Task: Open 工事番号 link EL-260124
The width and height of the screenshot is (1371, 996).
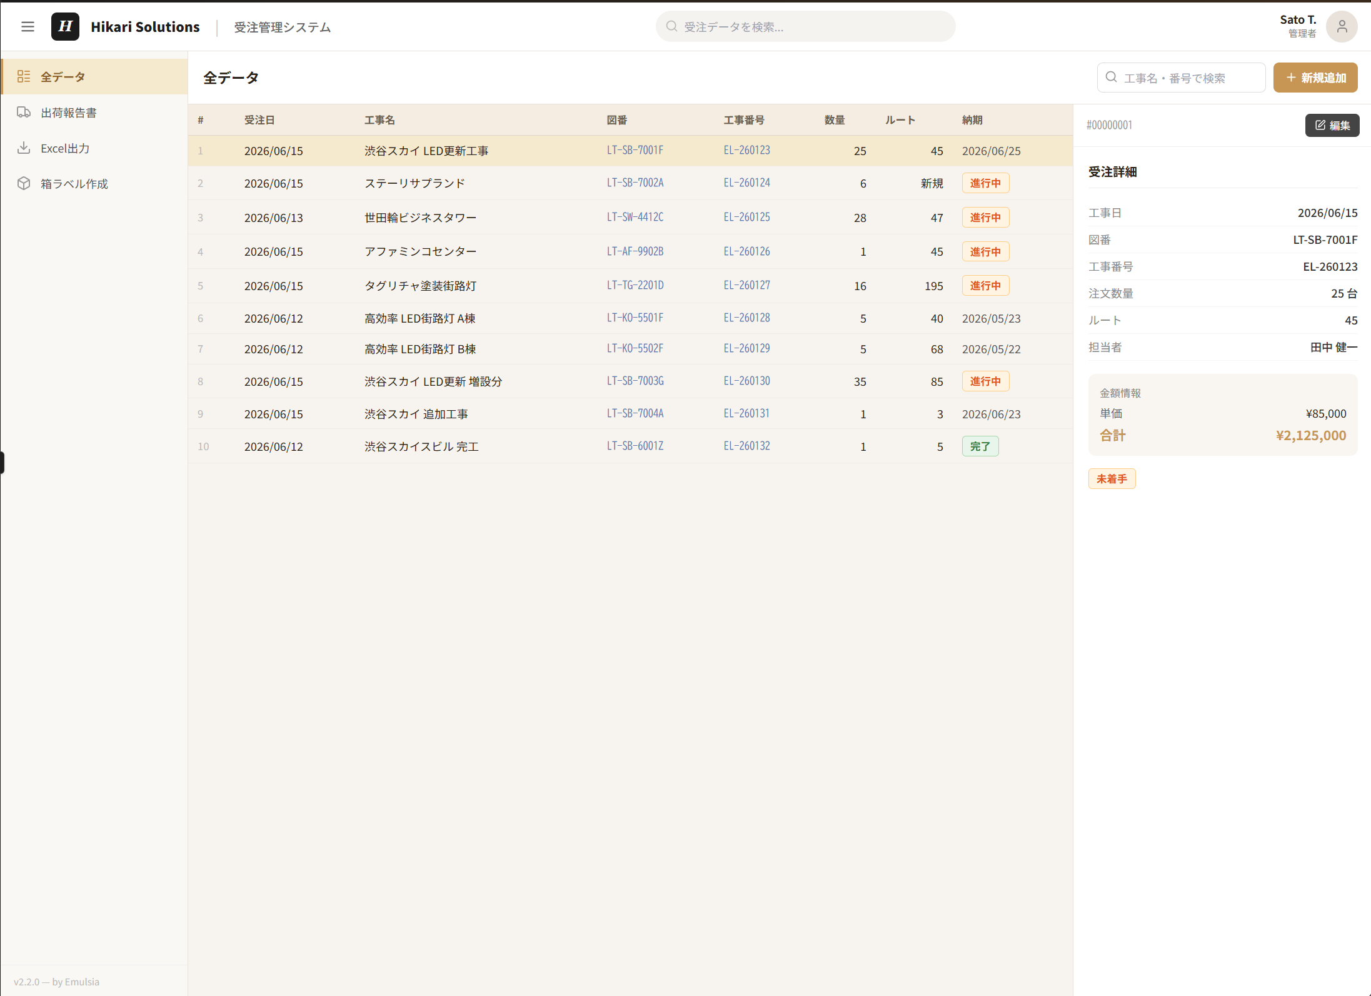Action: (x=747, y=183)
